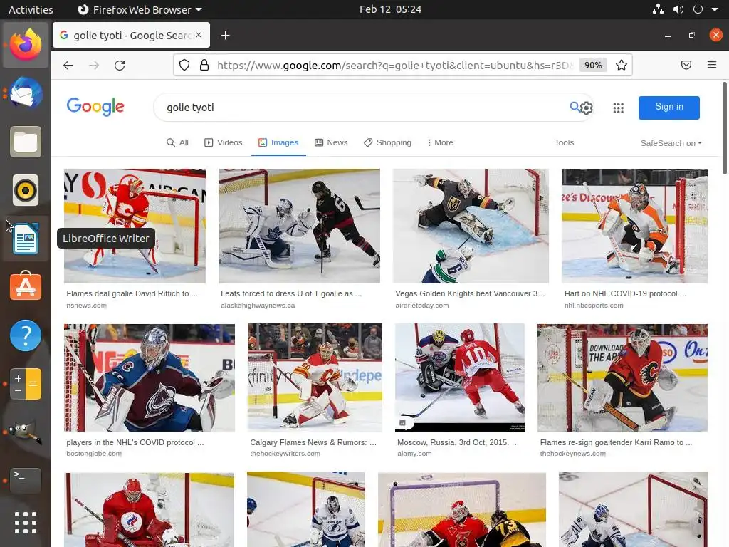Click the volume icon in the top bar
This screenshot has width=729, height=547.
tap(678, 9)
